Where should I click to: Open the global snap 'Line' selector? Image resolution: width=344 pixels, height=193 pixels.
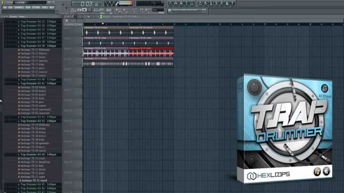coord(158,10)
